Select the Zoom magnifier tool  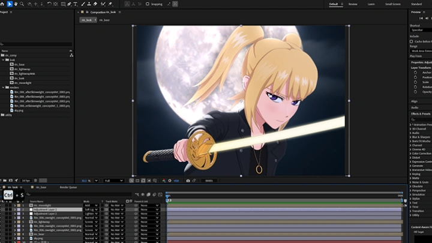click(x=22, y=4)
